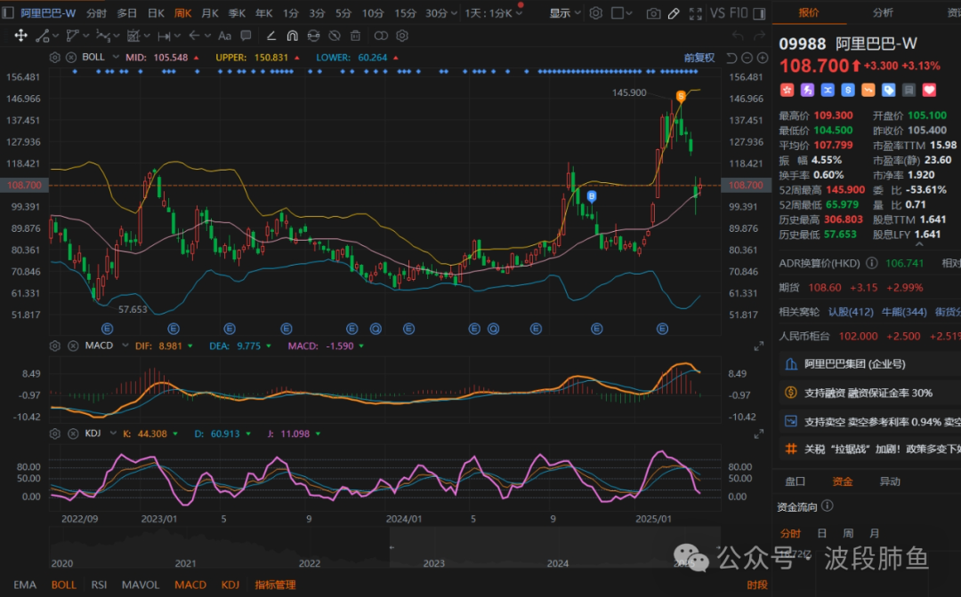
Task: Toggle the EMA indicator at bottom
Action: [25, 585]
